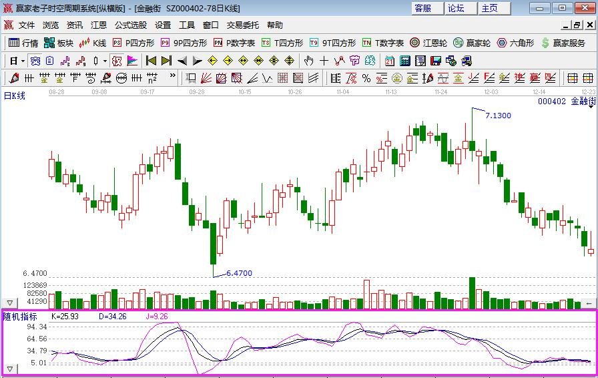Choose the red trend line drawing tool
598x378 pixels.
[x=339, y=61]
